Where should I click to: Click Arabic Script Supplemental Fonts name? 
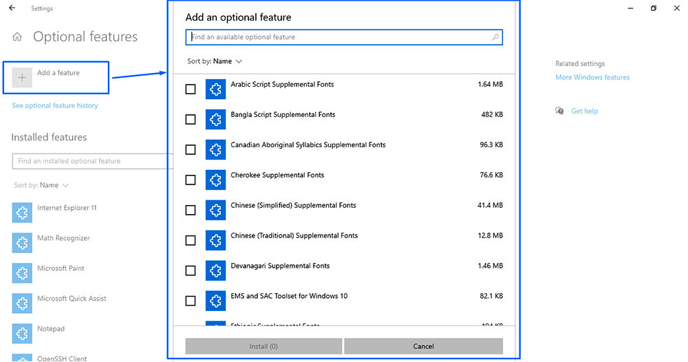tap(282, 84)
